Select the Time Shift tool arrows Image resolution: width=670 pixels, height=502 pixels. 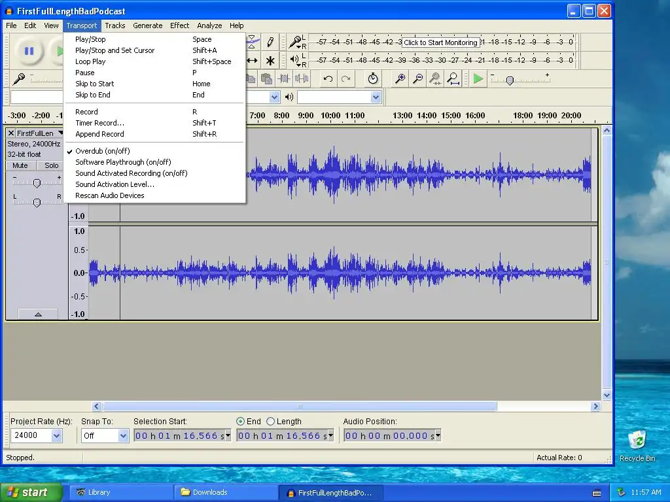(252, 61)
